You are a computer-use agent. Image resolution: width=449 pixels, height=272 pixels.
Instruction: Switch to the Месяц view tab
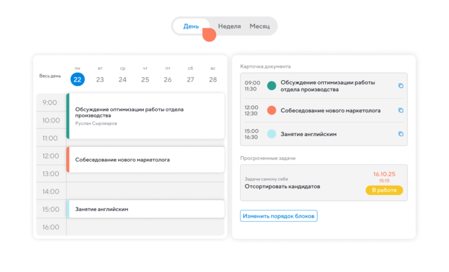[260, 26]
